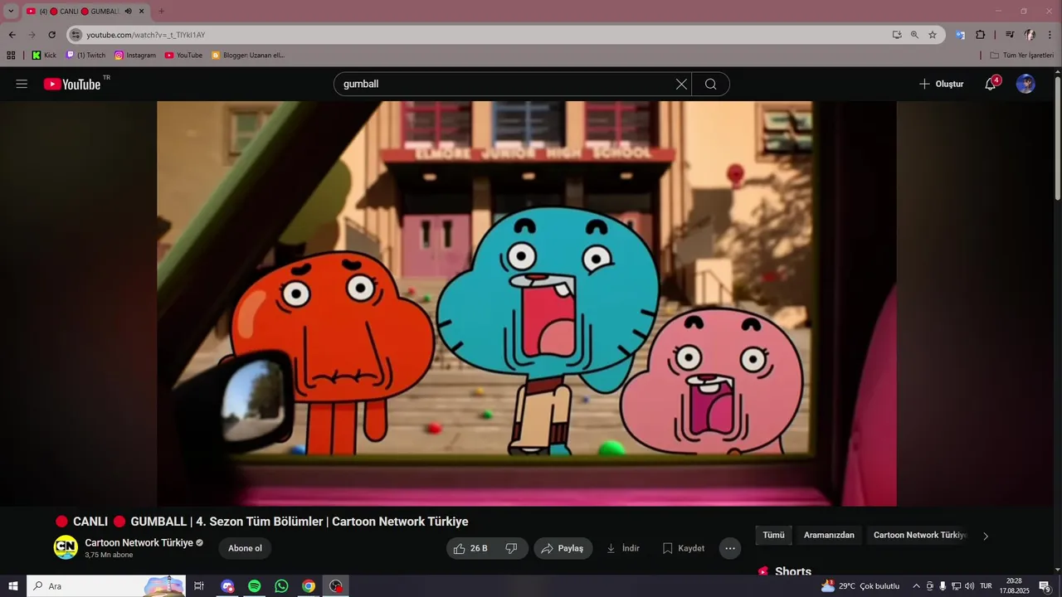
Task: Open media controls in Chrome toolbar
Action: [x=1010, y=35]
